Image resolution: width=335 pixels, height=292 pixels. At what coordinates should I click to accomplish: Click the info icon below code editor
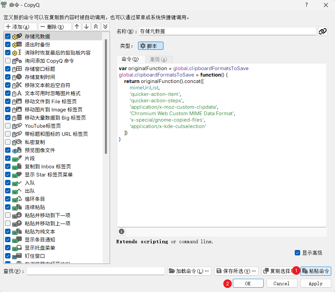(x=121, y=232)
